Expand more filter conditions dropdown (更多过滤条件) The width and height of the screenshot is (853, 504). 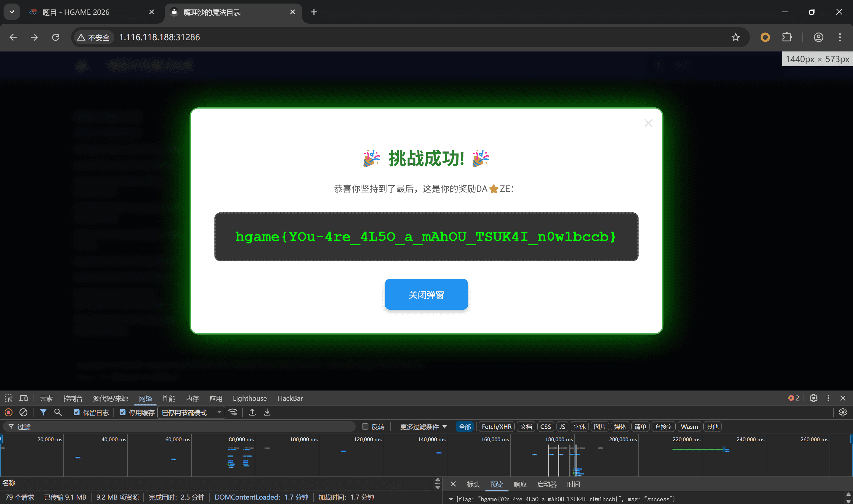tap(423, 427)
